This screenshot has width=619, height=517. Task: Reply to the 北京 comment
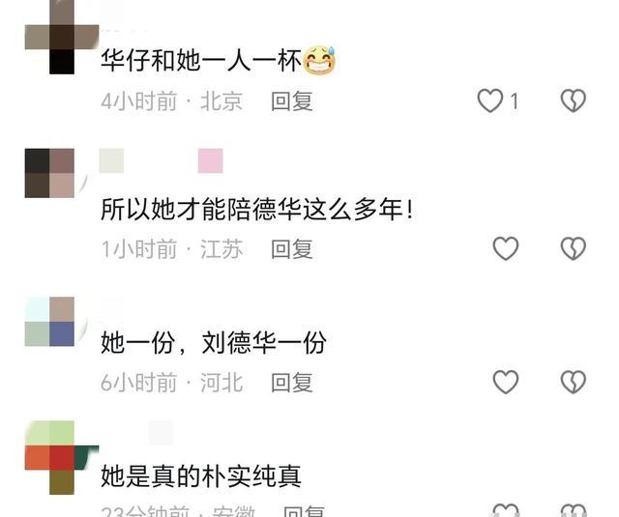click(292, 101)
